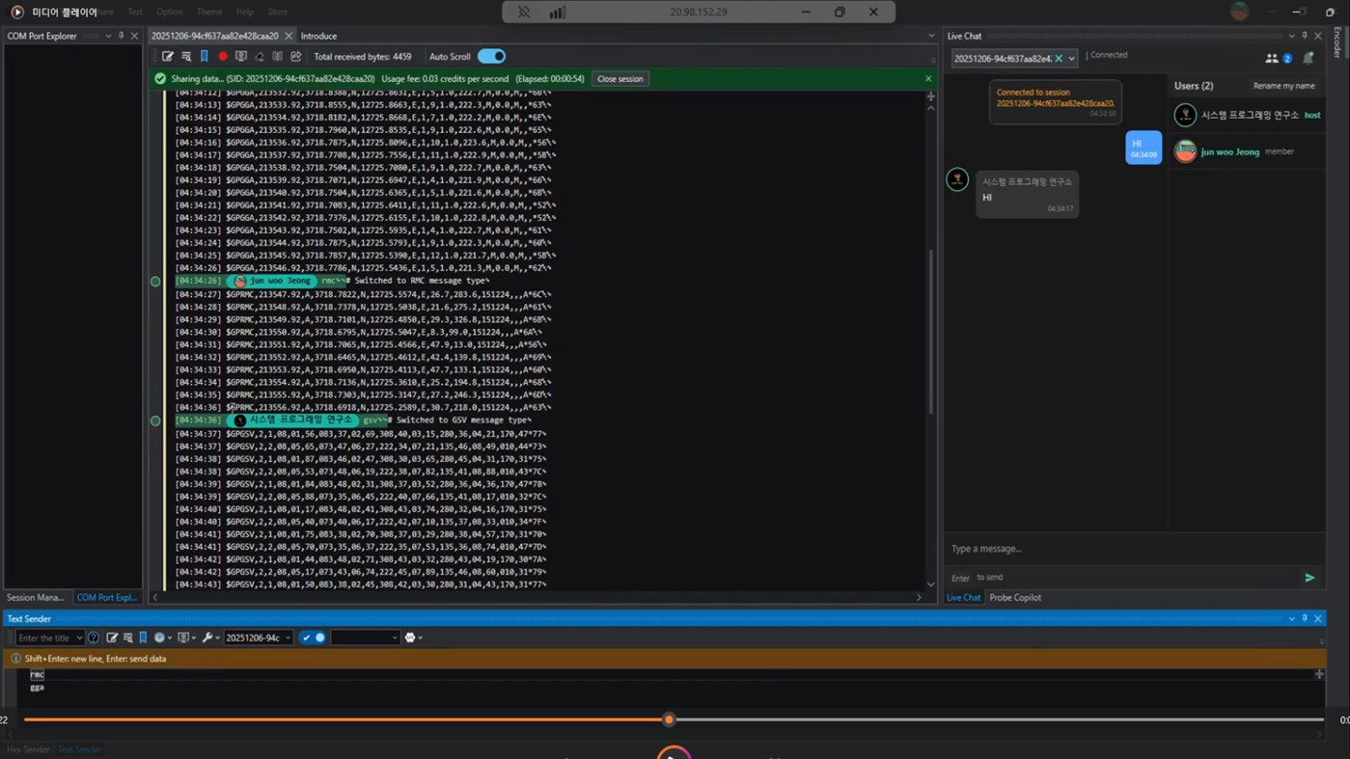Click the notification bell in Live Chat
This screenshot has height=759, width=1350.
(x=1309, y=59)
